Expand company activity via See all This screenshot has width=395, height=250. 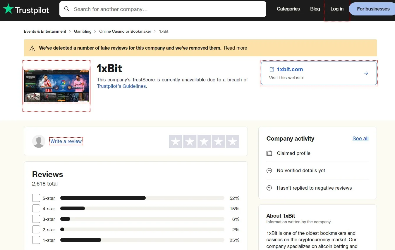point(360,139)
